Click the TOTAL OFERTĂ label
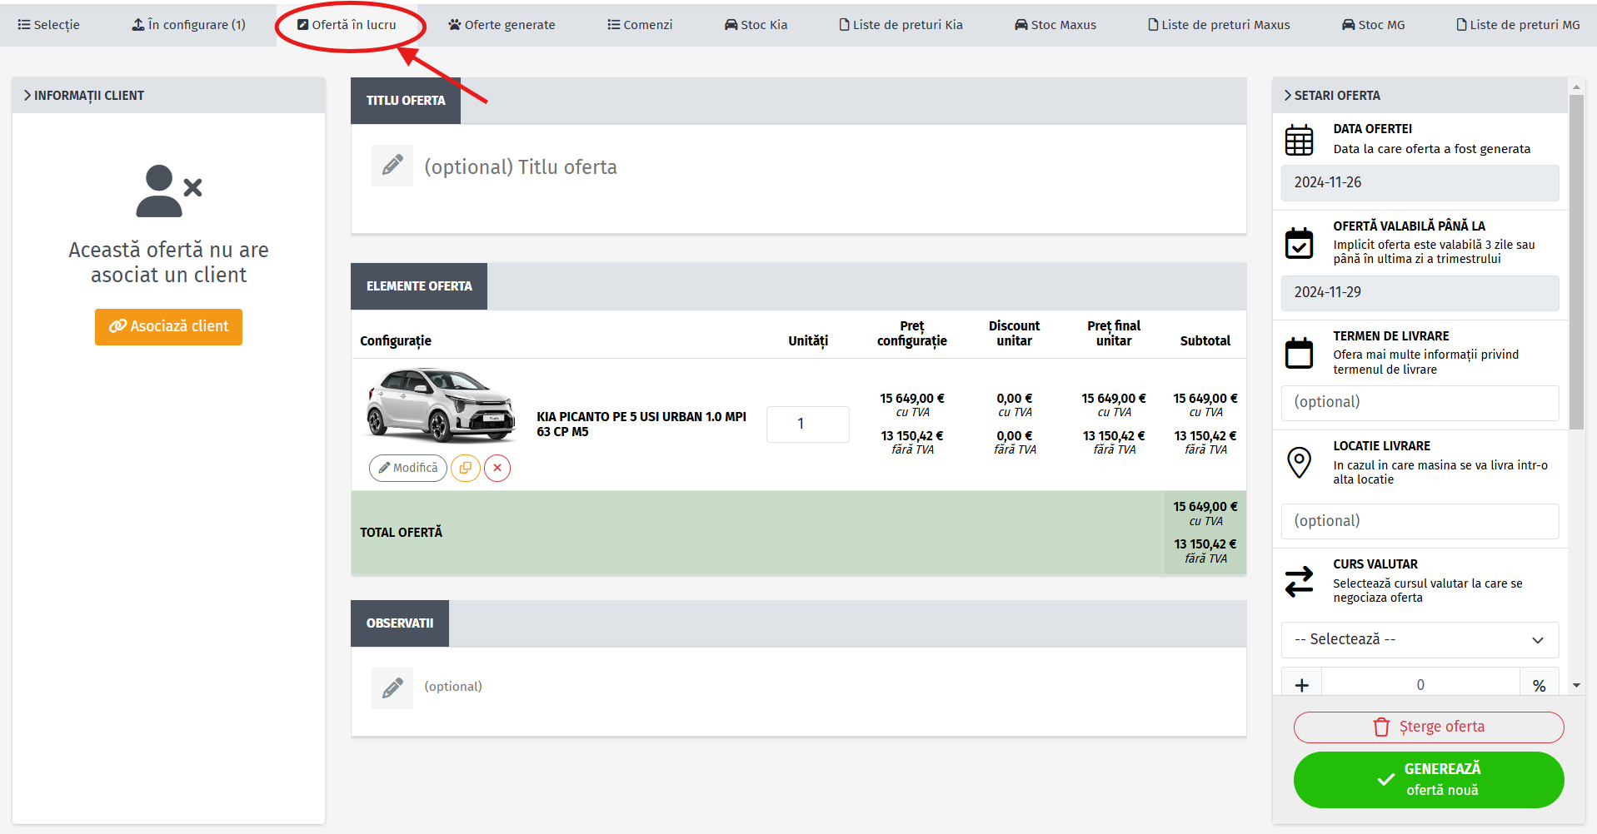The width and height of the screenshot is (1597, 834). tap(401, 532)
